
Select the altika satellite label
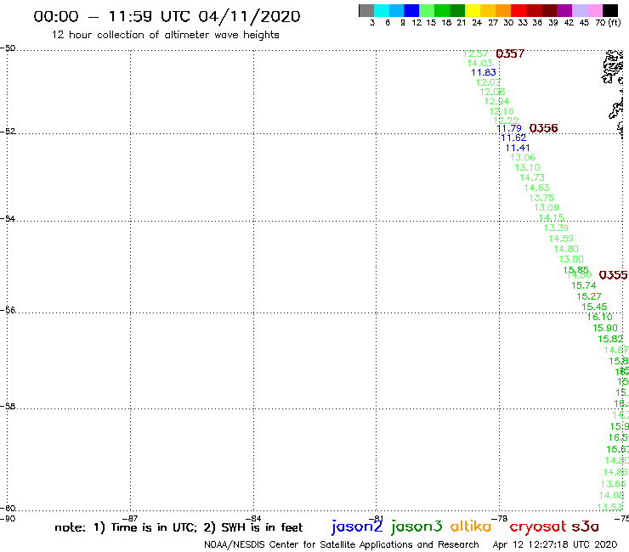pyautogui.click(x=470, y=527)
